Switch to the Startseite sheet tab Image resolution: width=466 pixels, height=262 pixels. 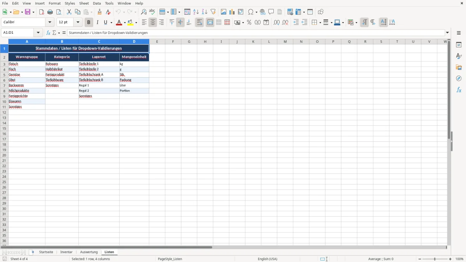point(46,252)
